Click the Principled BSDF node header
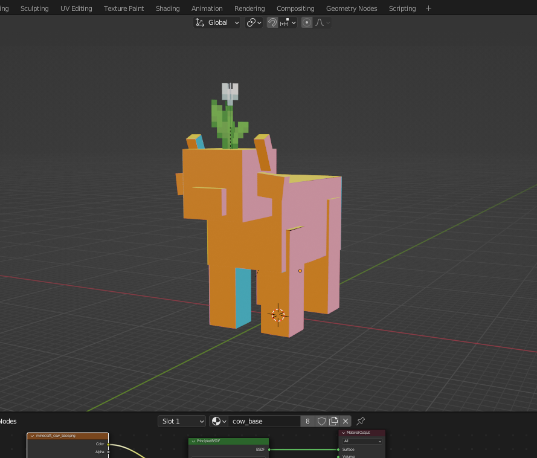The width and height of the screenshot is (537, 458). (x=228, y=441)
